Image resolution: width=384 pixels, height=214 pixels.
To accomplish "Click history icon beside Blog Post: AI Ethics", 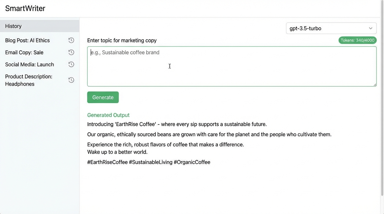I will [71, 40].
